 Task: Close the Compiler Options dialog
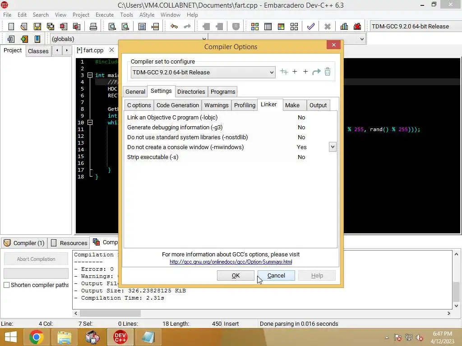pos(333,45)
